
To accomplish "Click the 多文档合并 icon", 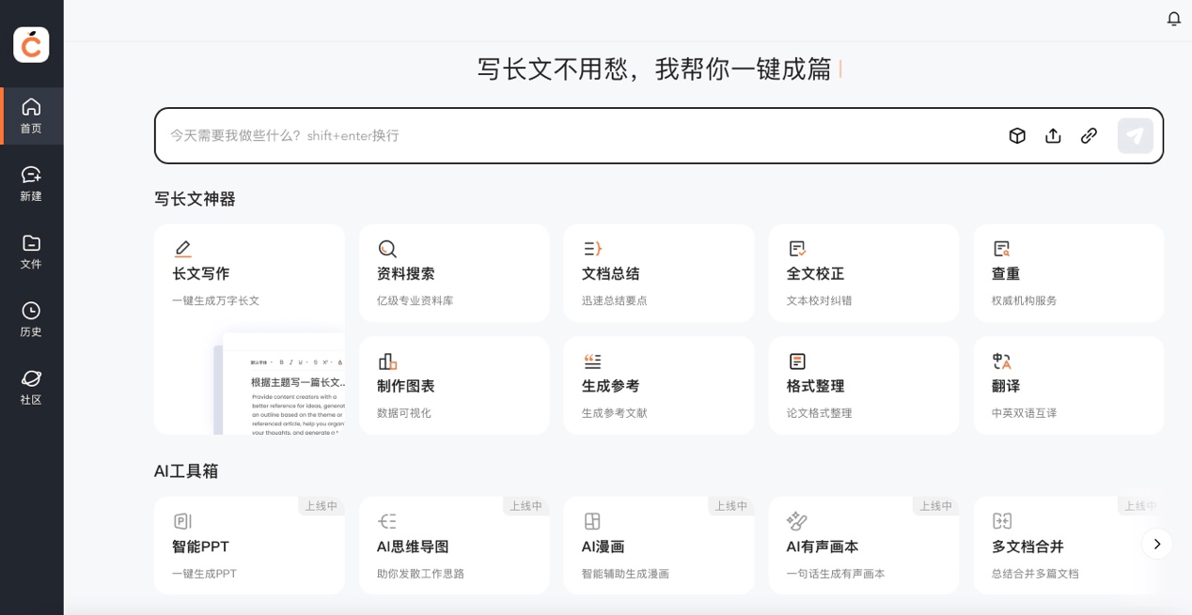I will 1002,521.
